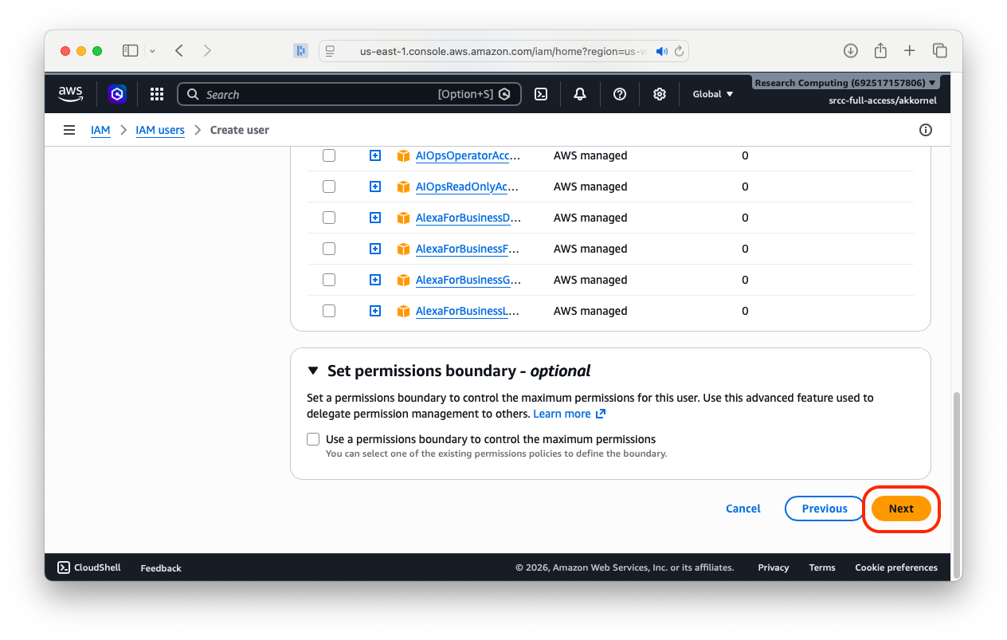Open the info panel icon

(926, 130)
